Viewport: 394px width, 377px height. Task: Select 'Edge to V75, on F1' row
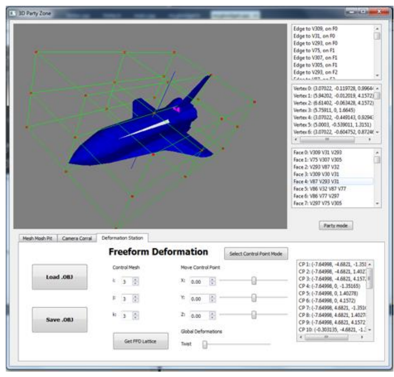pyautogui.click(x=333, y=50)
